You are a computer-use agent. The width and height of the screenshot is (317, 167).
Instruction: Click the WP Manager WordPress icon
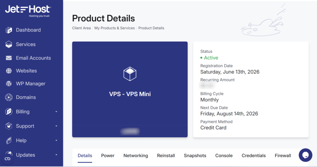(x=9, y=83)
